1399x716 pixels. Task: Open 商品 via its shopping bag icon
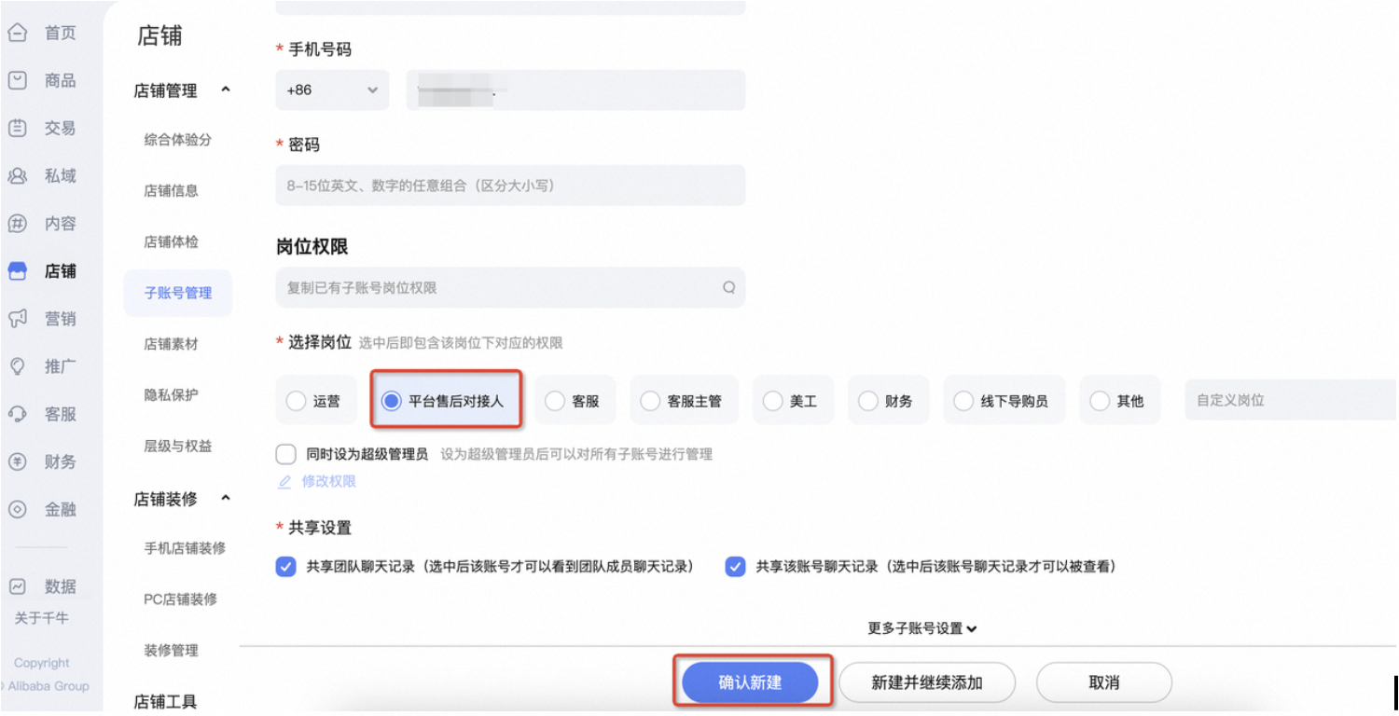(17, 81)
